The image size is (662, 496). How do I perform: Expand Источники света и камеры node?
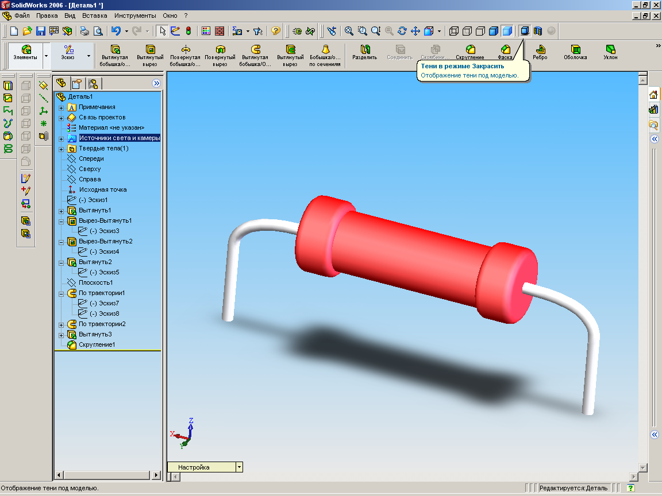tap(61, 139)
